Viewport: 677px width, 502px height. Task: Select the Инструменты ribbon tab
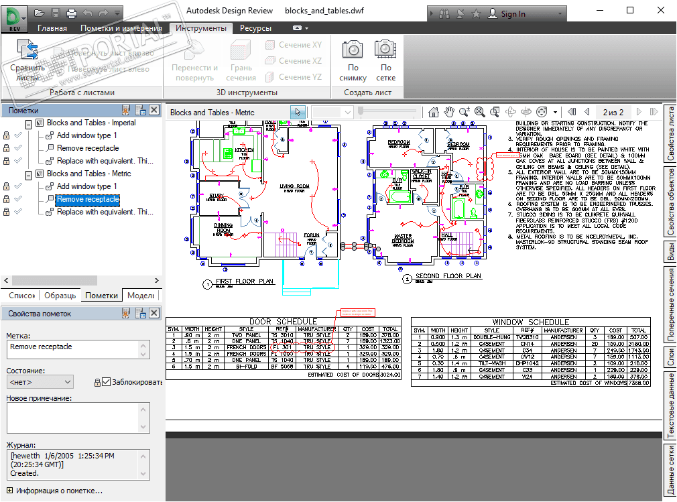tap(201, 28)
